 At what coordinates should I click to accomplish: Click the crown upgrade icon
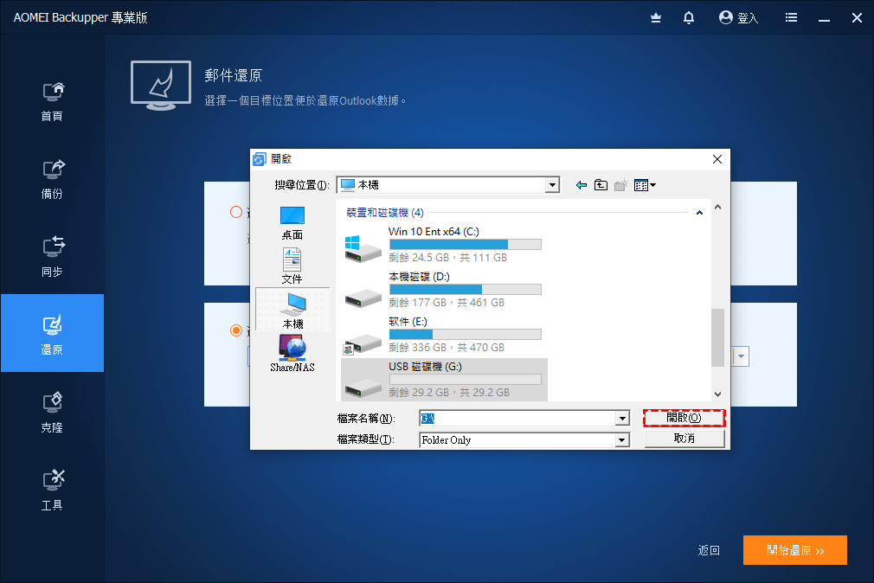point(656,18)
